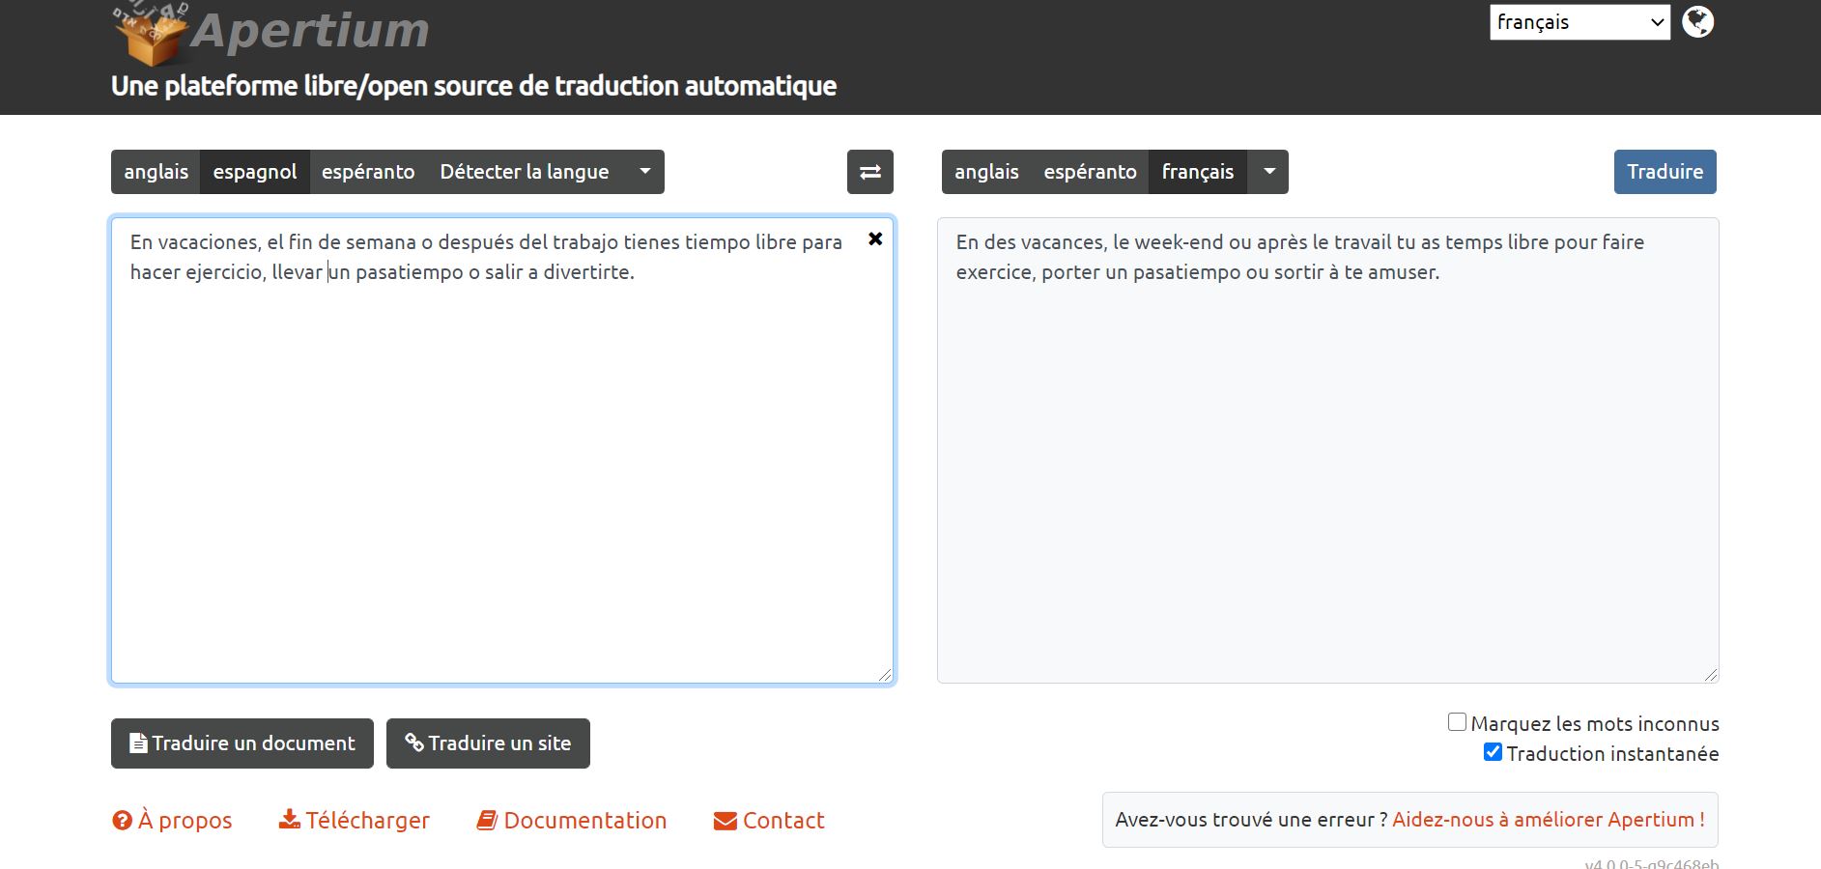Click the swap languages arrows icon

[869, 172]
